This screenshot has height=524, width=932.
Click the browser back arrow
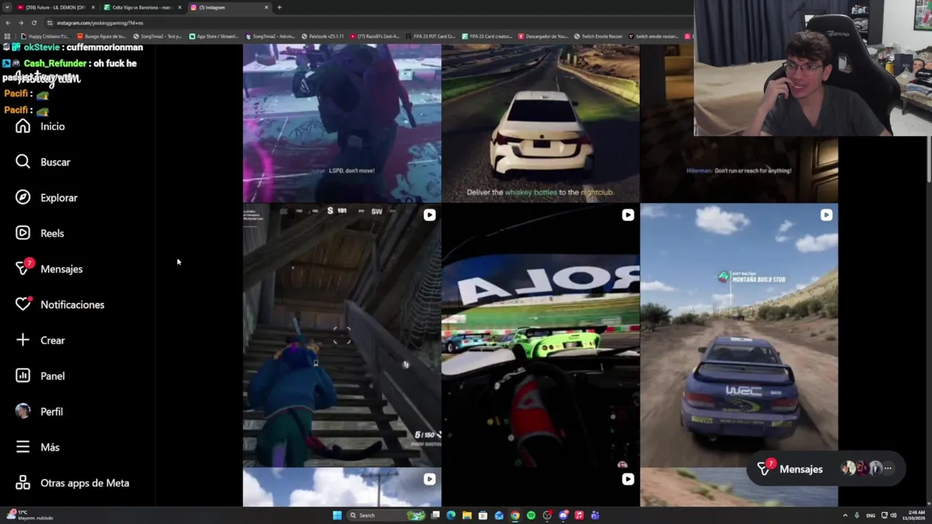[x=8, y=23]
